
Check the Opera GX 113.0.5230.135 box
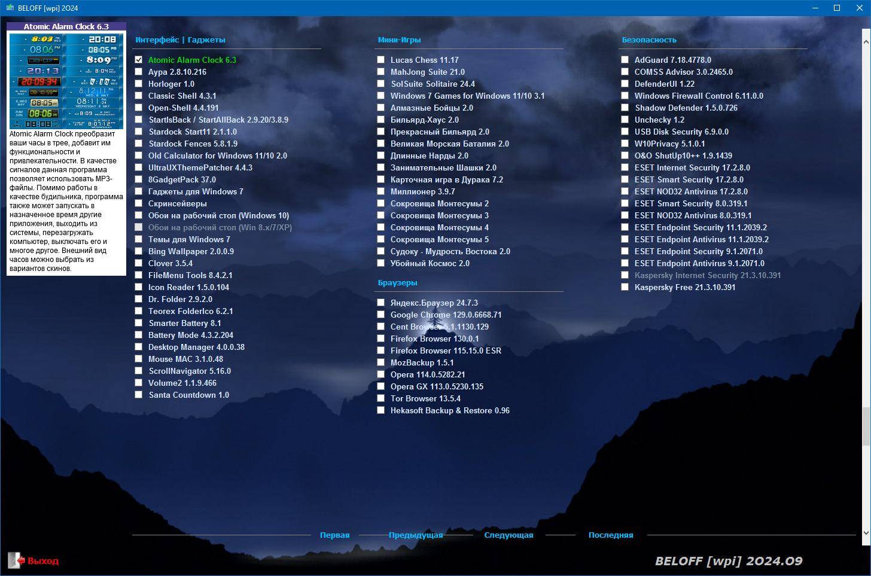click(x=381, y=386)
